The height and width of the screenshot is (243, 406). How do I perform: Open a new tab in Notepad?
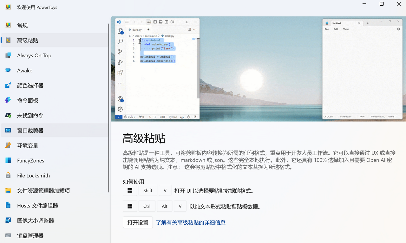tap(367, 23)
